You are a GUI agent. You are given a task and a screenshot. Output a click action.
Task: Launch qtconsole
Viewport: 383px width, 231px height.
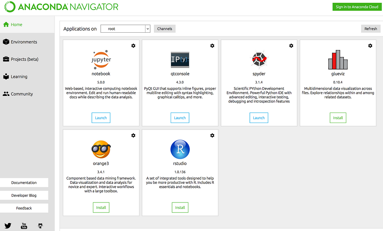point(180,118)
